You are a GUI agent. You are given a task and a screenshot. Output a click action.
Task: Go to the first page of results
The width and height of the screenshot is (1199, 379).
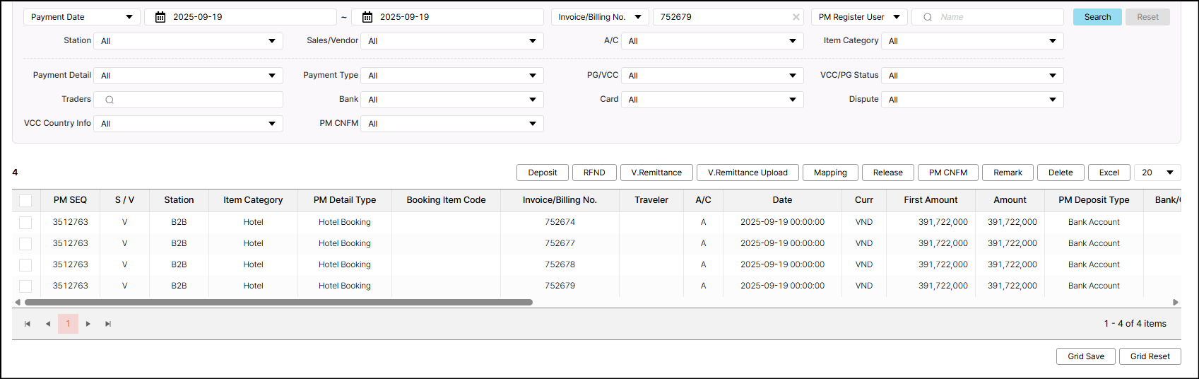point(28,324)
